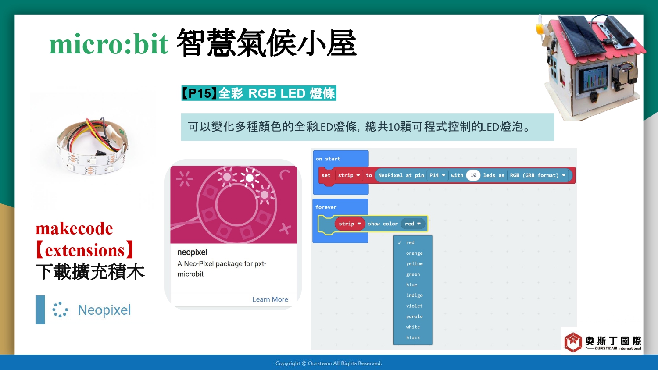This screenshot has width=658, height=370.
Task: Open the RGB (GRB format) mode dropdown
Action: 537,175
